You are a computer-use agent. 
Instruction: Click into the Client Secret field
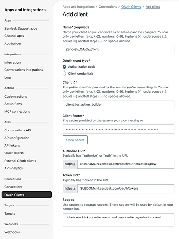coord(118,129)
